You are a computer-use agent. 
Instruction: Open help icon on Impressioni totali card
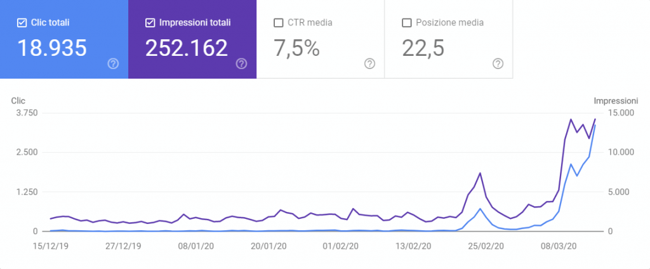pos(241,64)
